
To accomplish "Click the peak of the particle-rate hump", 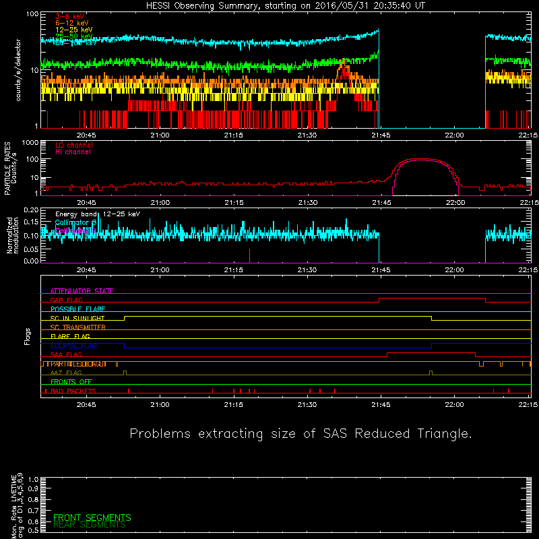I will (420, 159).
